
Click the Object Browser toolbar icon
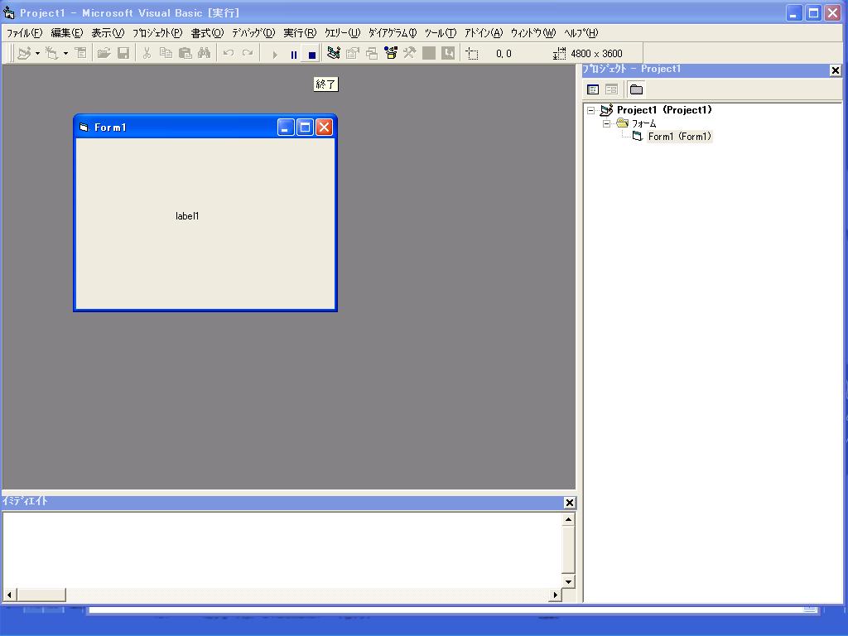point(391,53)
